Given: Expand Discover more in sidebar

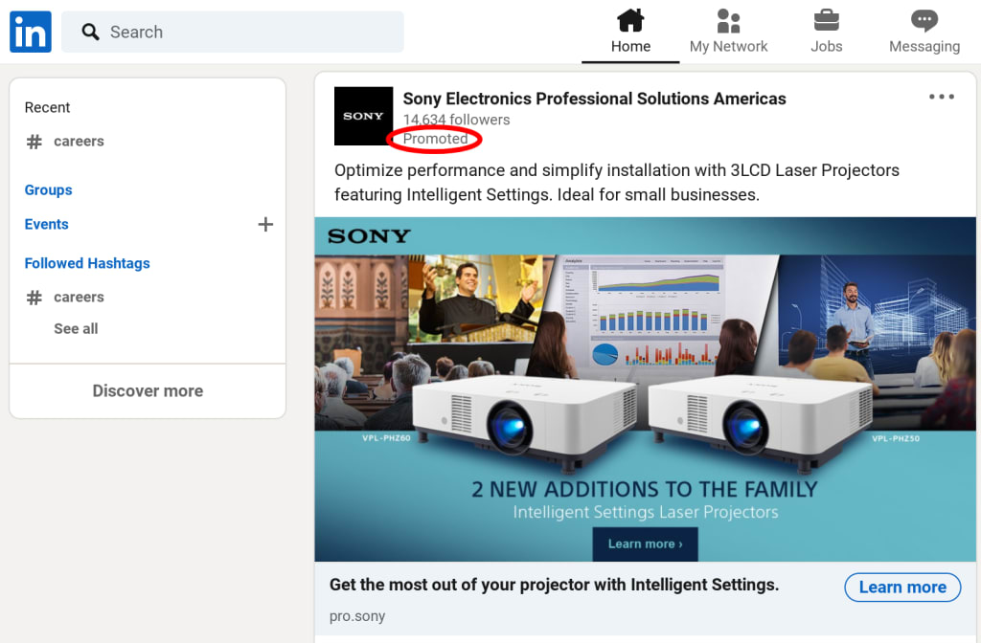Looking at the screenshot, I should point(148,391).
